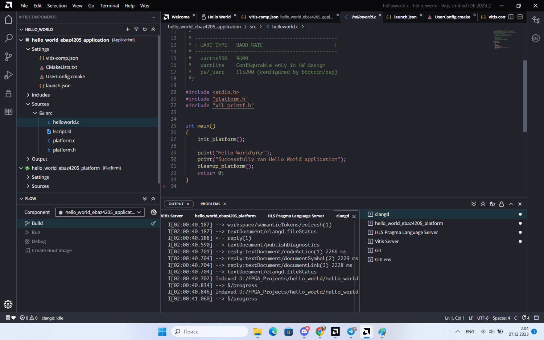Add new component with plus icon
The image size is (544, 340).
128,29
